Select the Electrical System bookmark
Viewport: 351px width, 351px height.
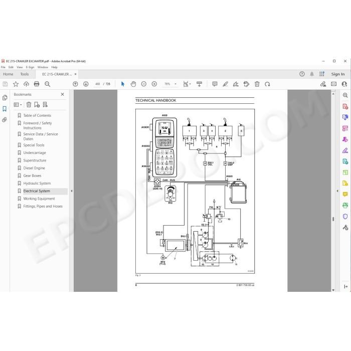(37, 191)
